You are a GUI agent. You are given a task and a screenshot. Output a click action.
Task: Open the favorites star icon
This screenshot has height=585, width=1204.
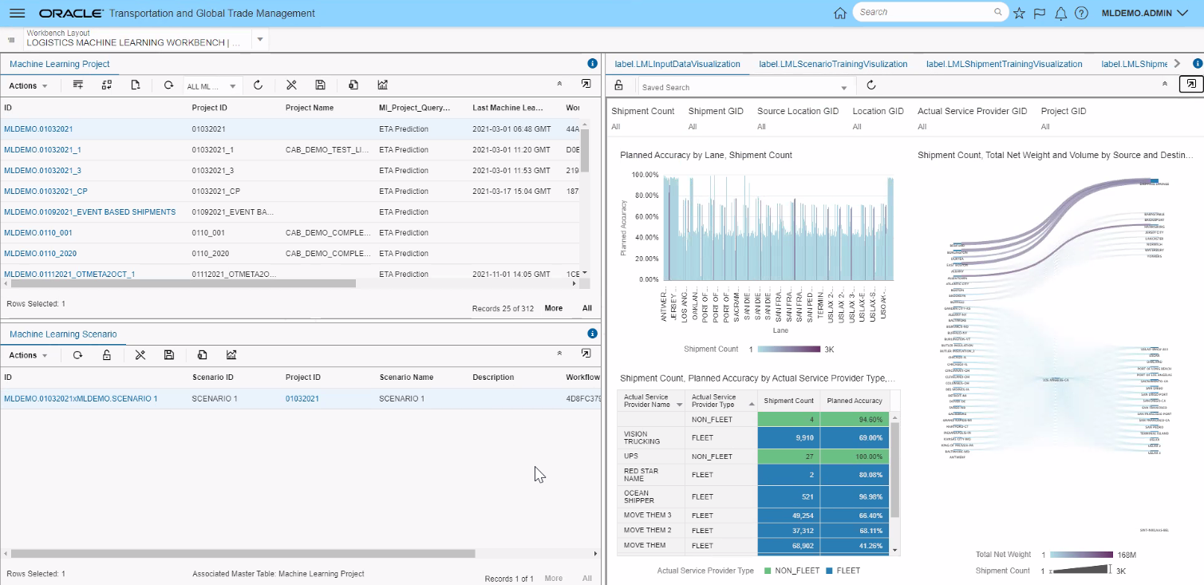pos(1019,14)
